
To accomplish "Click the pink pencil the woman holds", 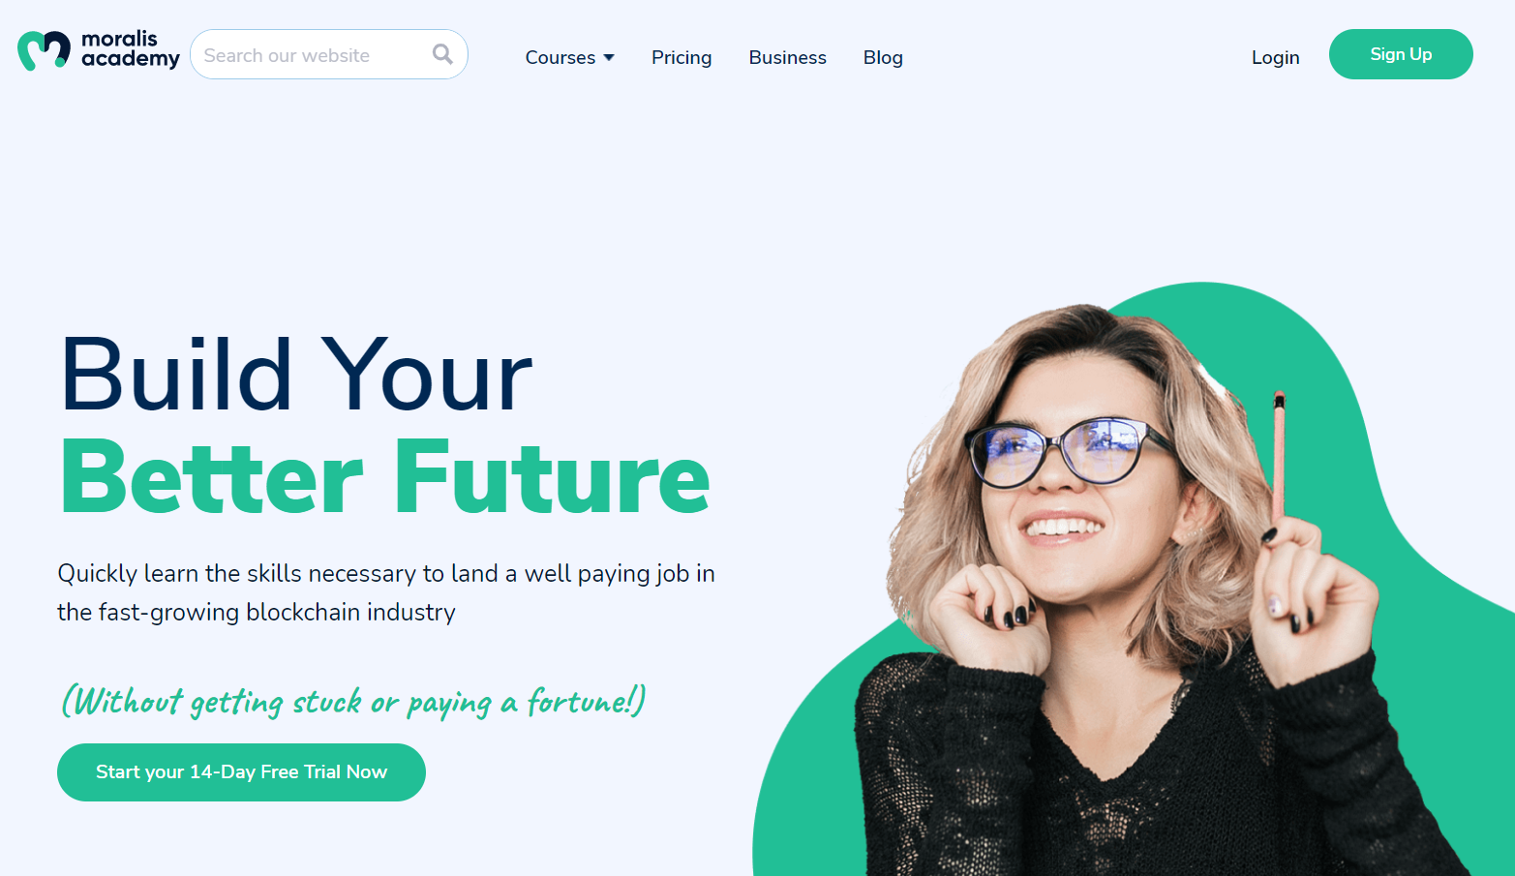I will click(1279, 453).
